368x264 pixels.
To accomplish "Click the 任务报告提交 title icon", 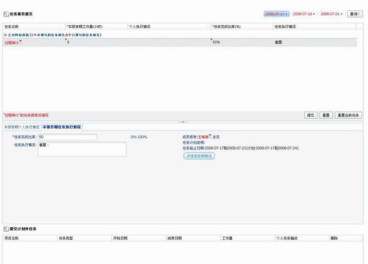I will click(6, 13).
